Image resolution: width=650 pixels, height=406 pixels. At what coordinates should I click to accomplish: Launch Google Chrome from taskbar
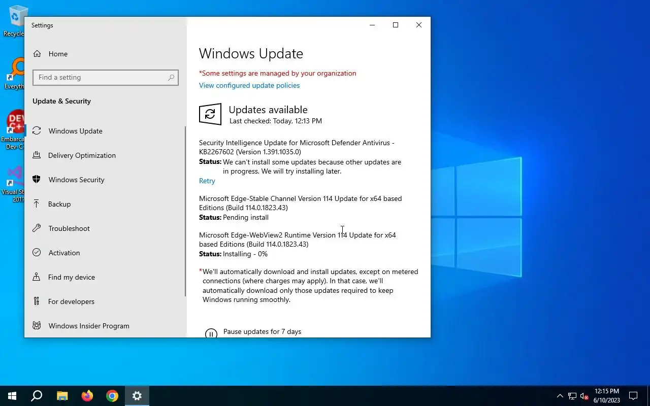coord(112,396)
